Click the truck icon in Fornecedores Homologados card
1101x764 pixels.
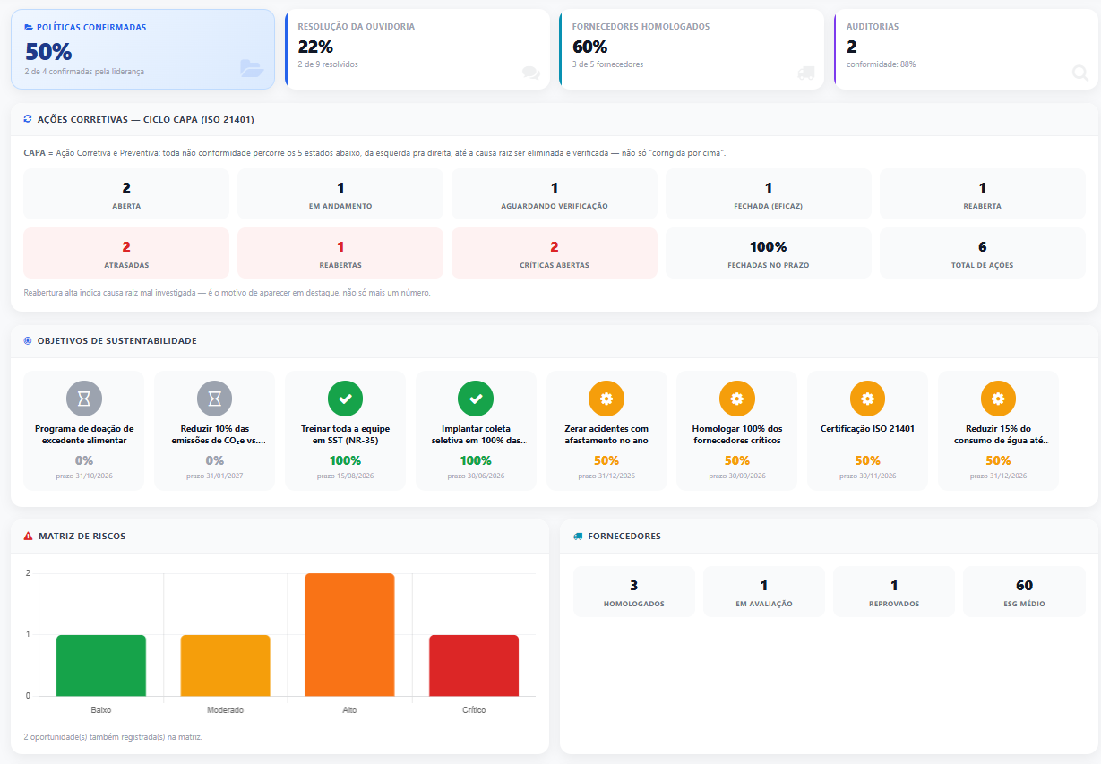pyautogui.click(x=806, y=73)
